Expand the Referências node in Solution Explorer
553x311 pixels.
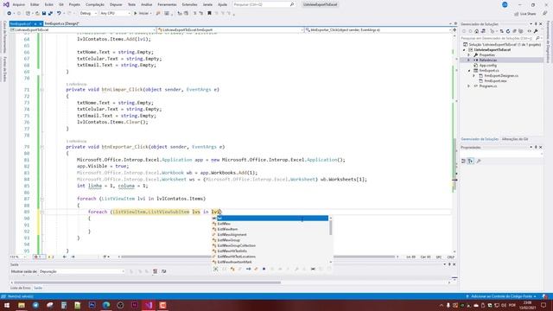(469, 60)
